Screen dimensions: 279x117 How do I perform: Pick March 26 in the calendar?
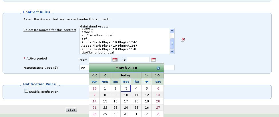(147, 108)
